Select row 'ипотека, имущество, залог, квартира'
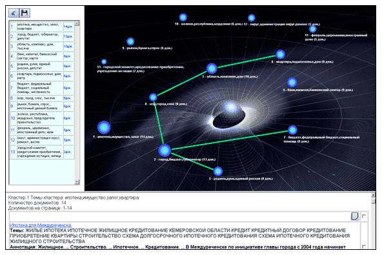The height and width of the screenshot is (255, 382). (x=42, y=26)
